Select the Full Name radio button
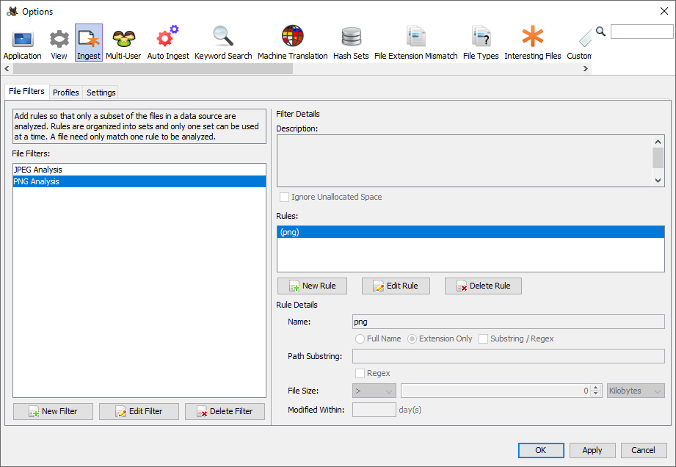The height and width of the screenshot is (467, 676). 360,339
